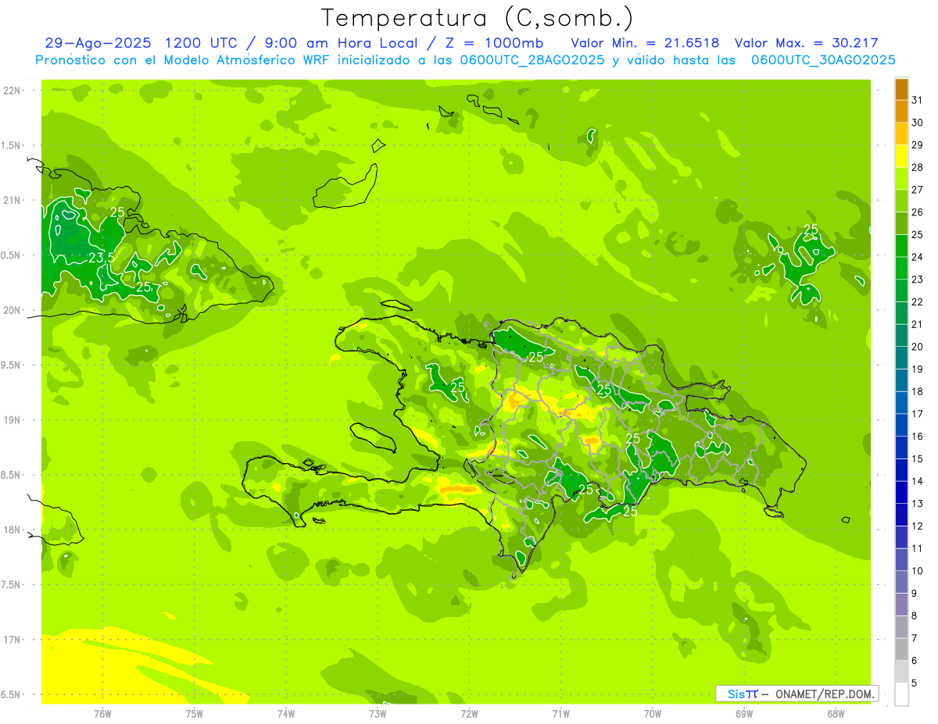Select the yellow legend swatch between 28 and 29

901,156
